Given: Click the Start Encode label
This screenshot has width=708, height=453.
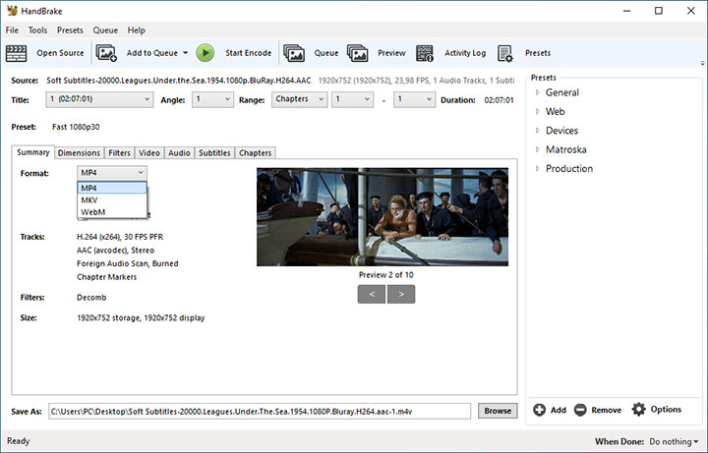Looking at the screenshot, I should click(x=249, y=53).
